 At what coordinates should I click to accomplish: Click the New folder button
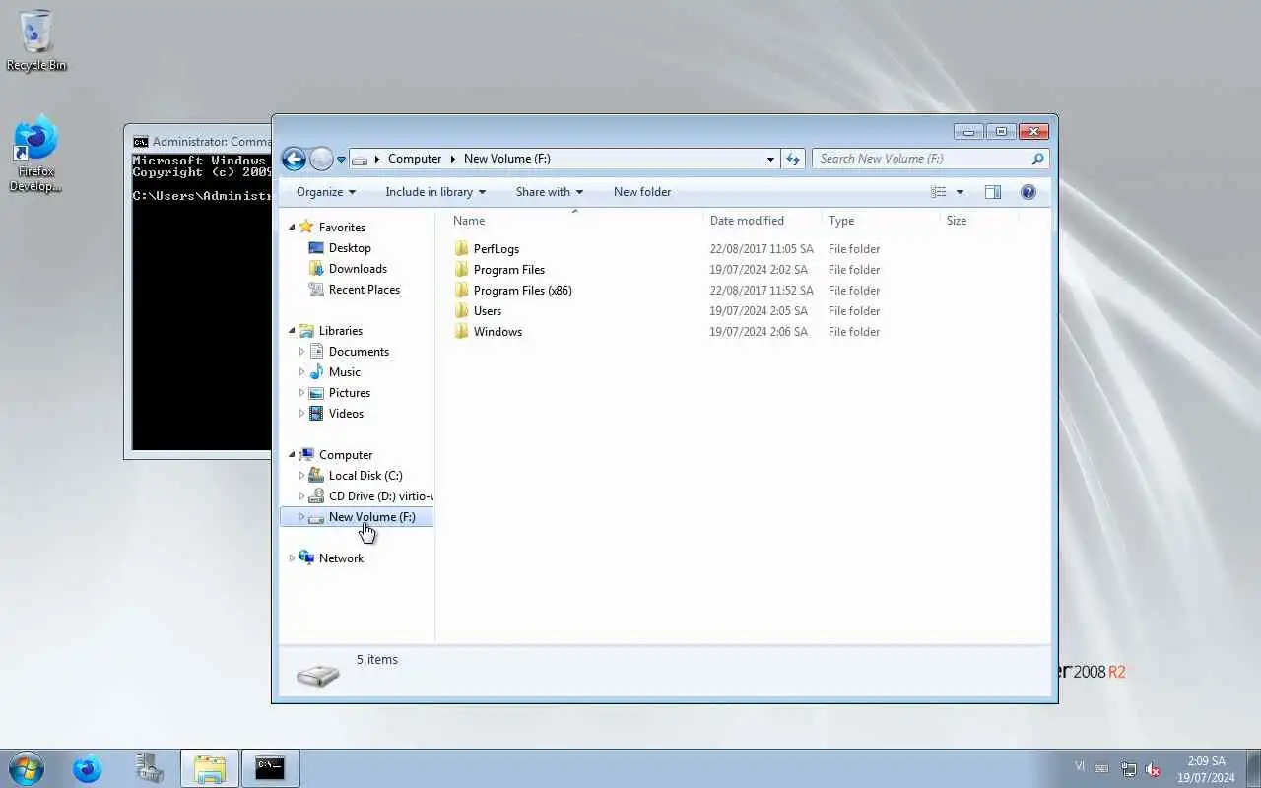pyautogui.click(x=642, y=192)
